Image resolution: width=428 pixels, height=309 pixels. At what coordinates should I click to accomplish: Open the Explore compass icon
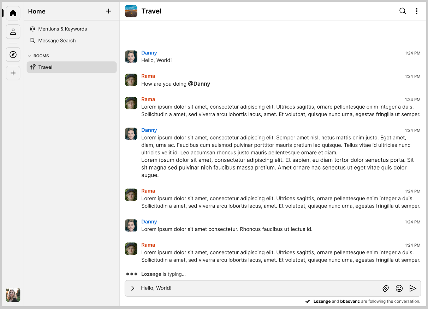13,55
